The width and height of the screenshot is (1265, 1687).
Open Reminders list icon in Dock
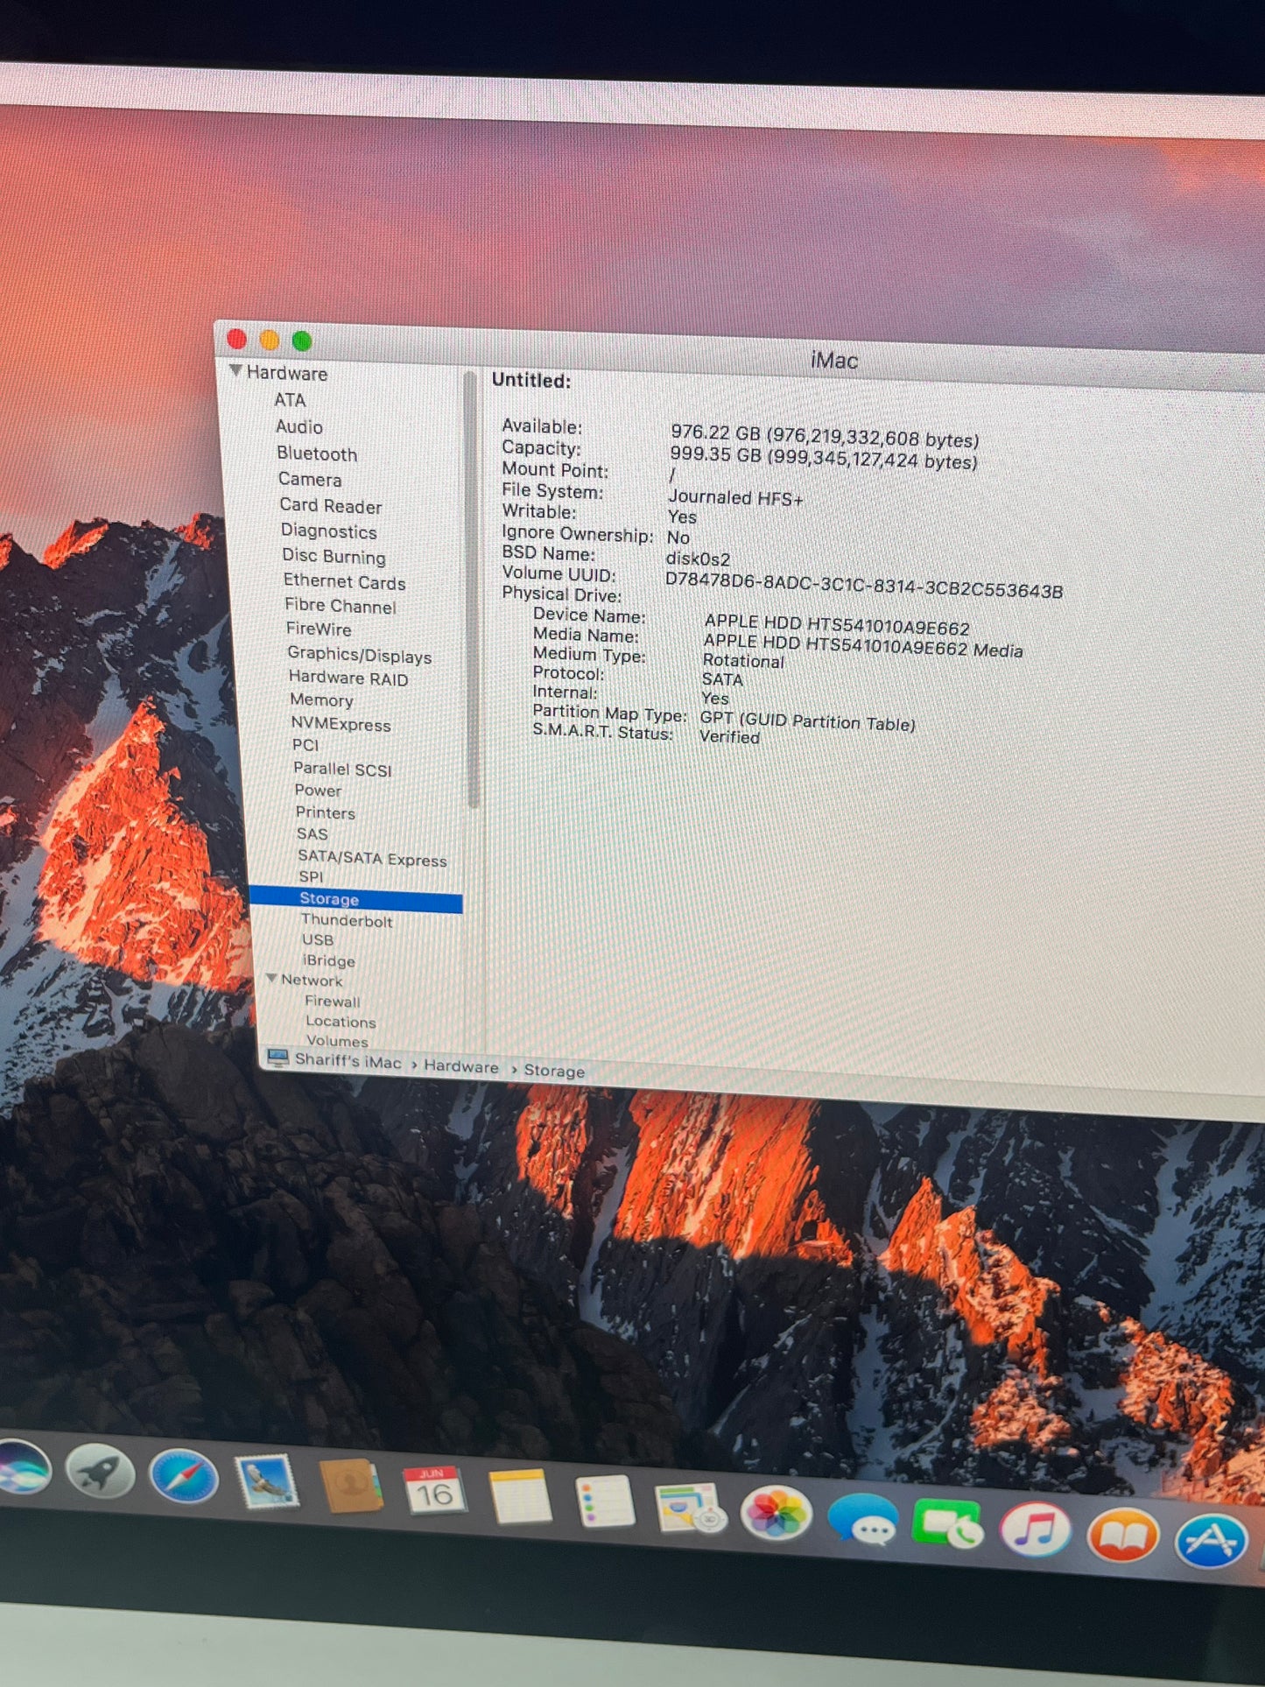605,1502
